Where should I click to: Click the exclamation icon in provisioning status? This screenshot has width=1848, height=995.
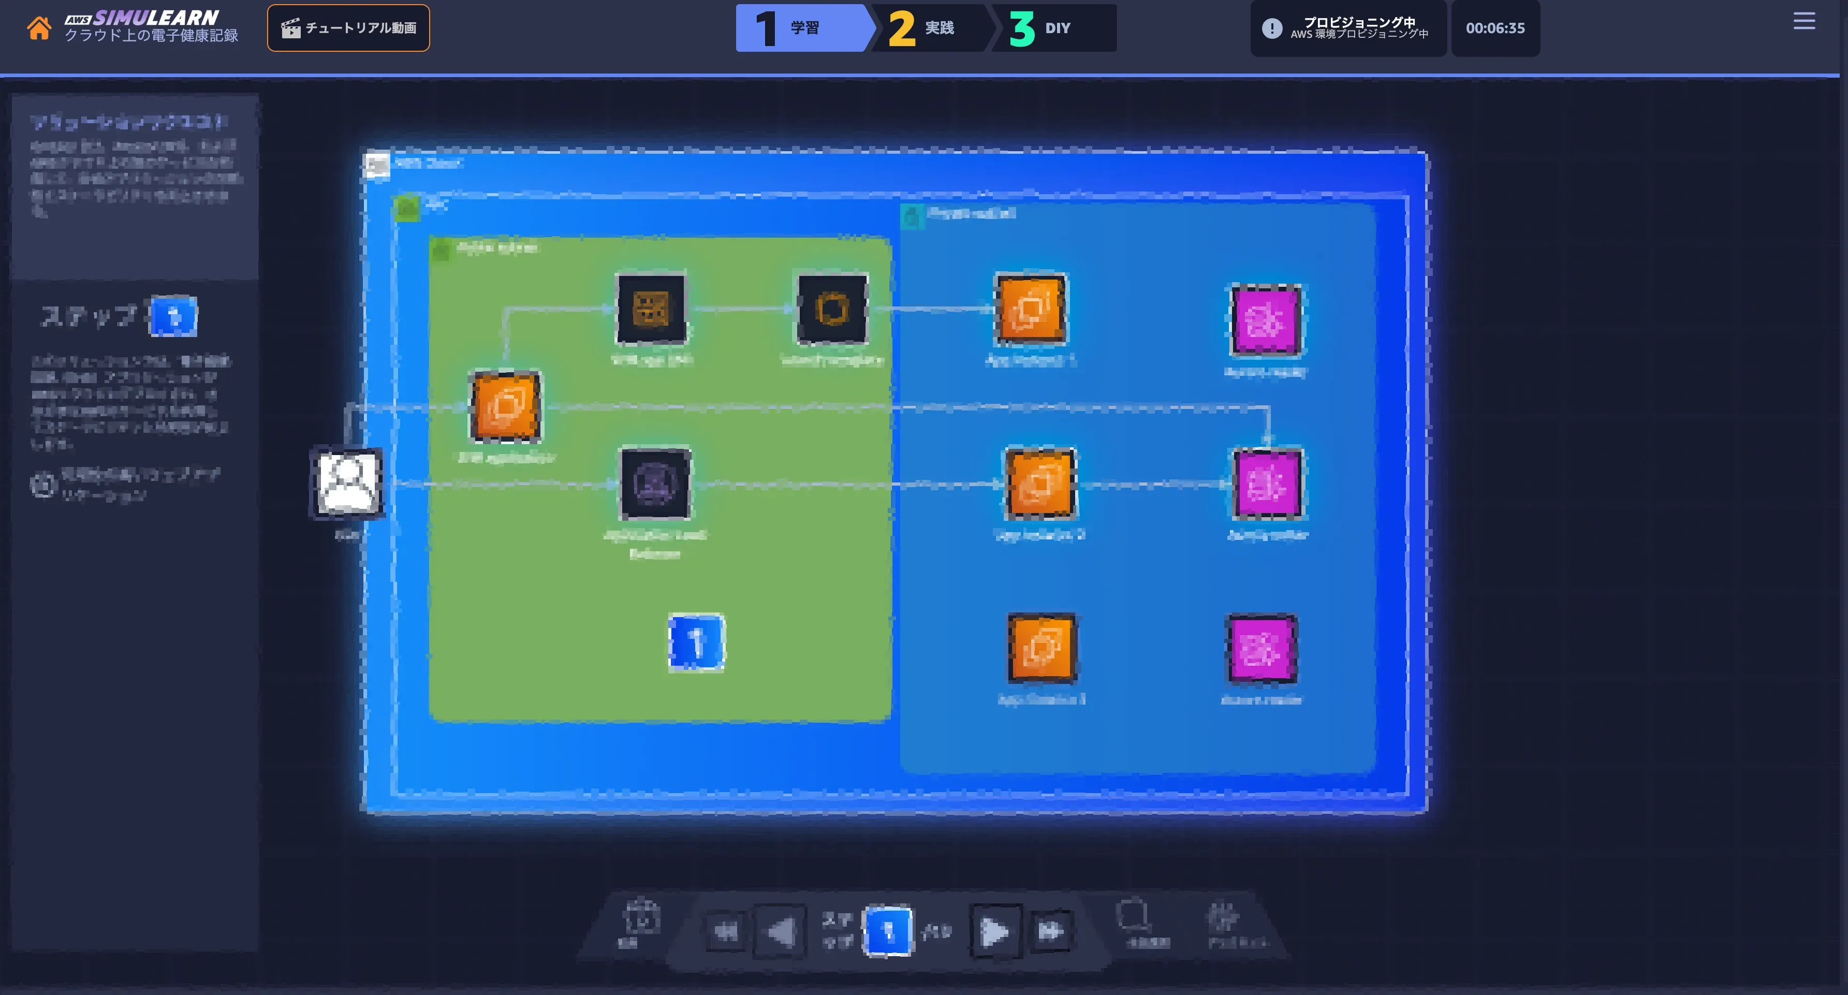click(x=1271, y=28)
